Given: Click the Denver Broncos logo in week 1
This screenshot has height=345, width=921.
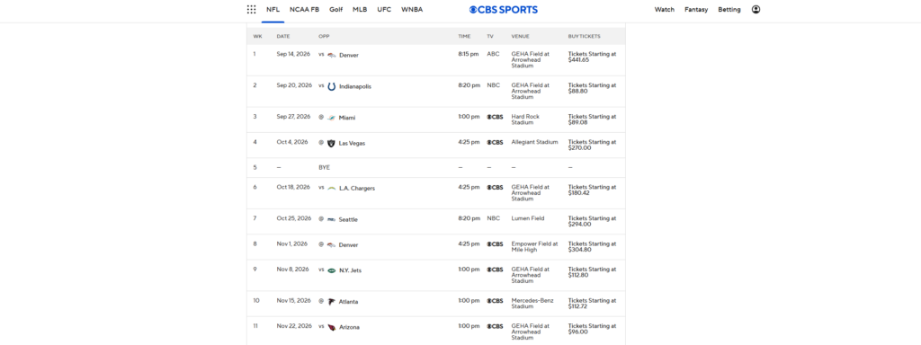Looking at the screenshot, I should [x=331, y=55].
